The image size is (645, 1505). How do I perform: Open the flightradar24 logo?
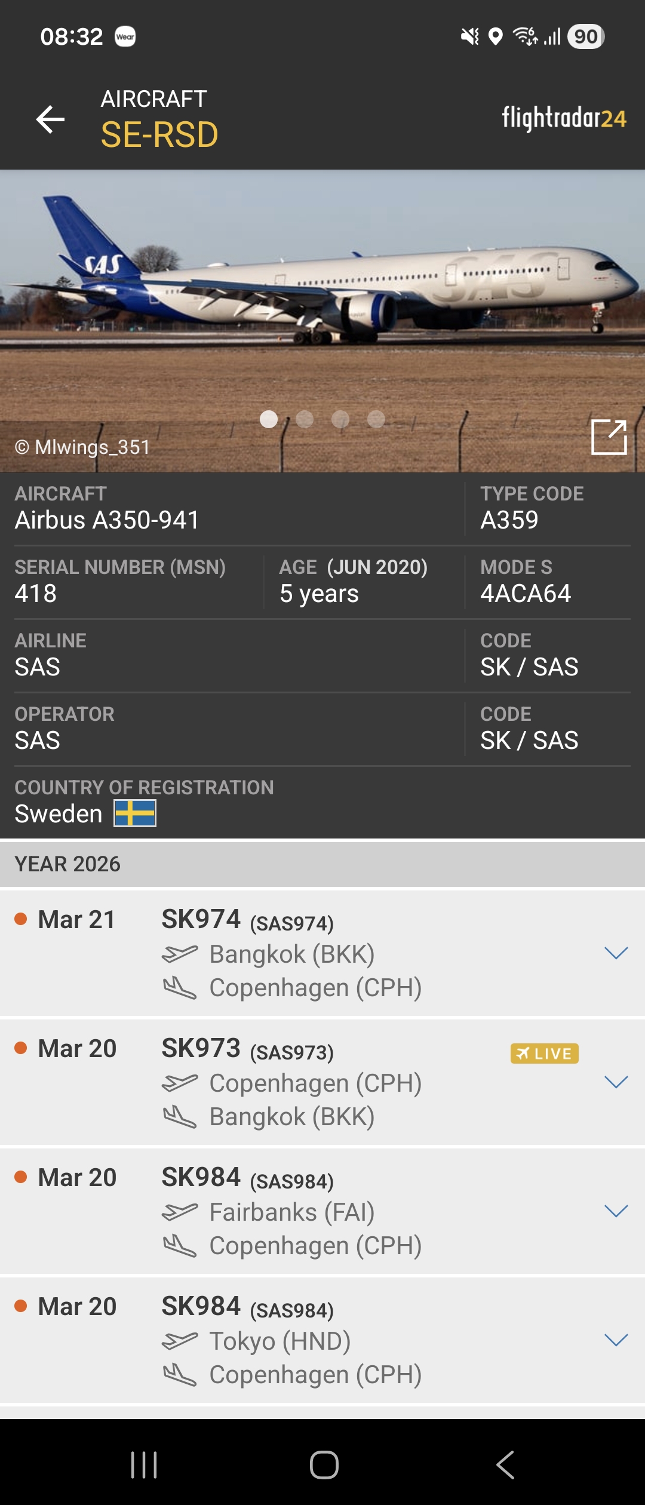click(564, 118)
